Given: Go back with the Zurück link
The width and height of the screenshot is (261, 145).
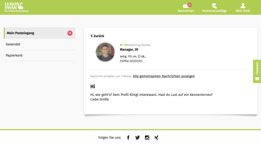Looking at the screenshot, I should (97, 36).
